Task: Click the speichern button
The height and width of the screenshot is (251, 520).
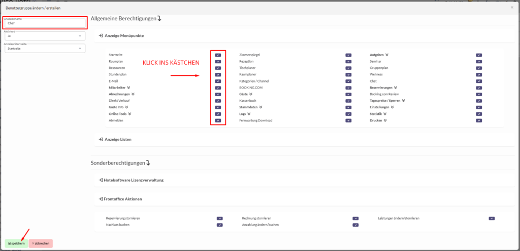Action: [x=16, y=243]
